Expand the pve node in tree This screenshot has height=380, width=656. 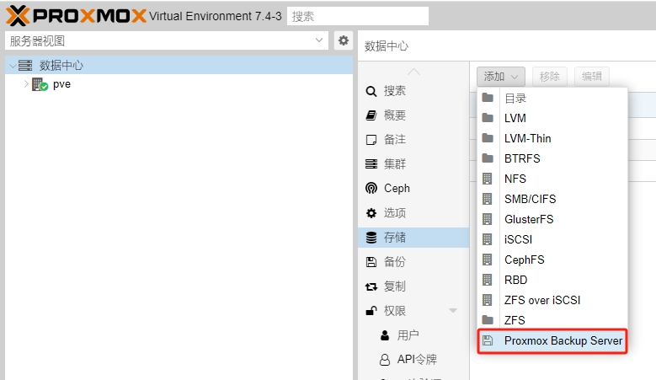[x=26, y=84]
